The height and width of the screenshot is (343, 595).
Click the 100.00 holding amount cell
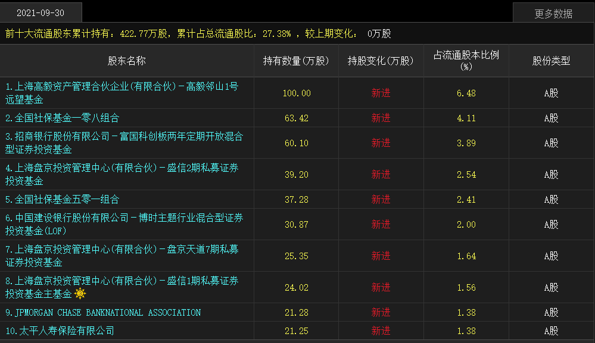point(296,93)
